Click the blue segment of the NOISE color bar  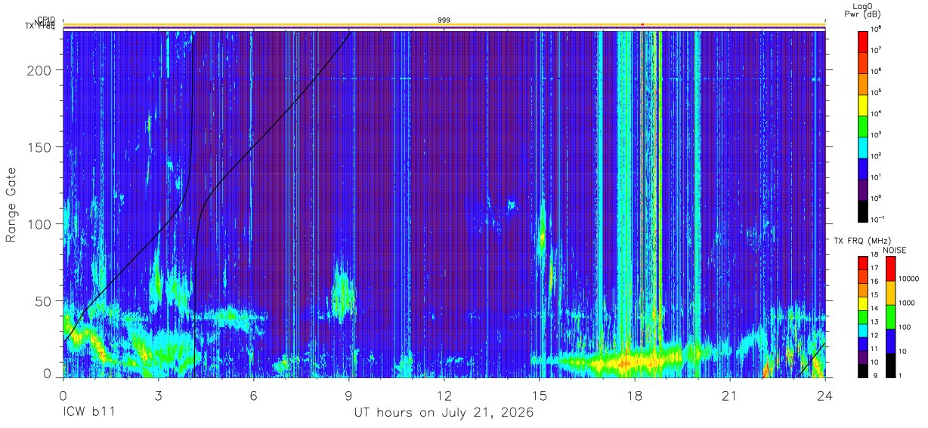pyautogui.click(x=890, y=340)
